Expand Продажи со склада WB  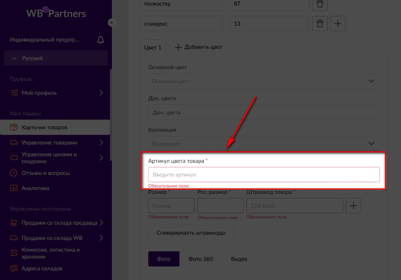(x=101, y=238)
